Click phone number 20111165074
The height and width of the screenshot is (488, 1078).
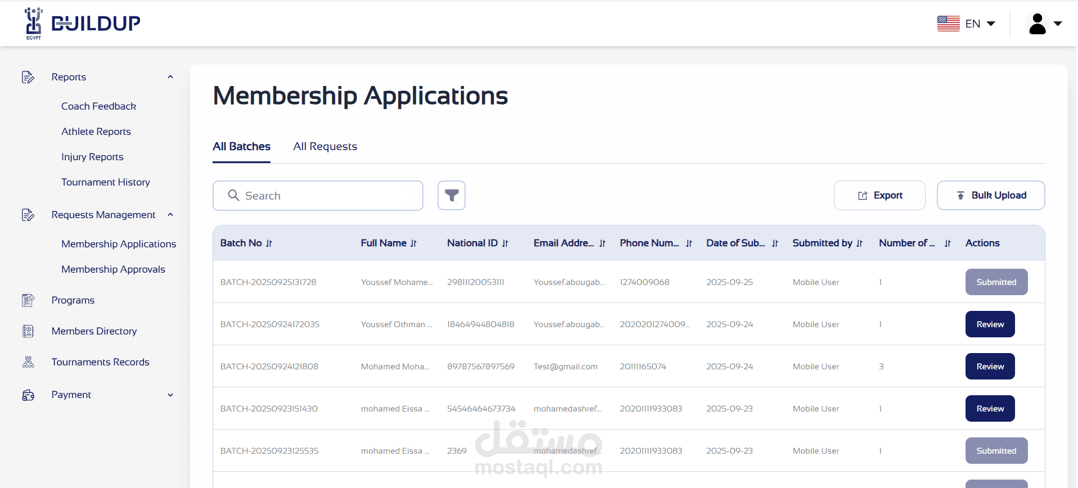coord(643,367)
